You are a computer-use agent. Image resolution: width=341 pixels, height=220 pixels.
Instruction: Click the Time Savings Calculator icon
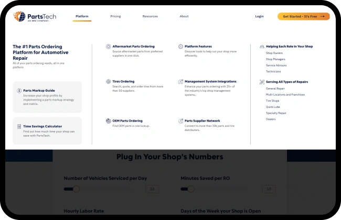[x=19, y=126]
